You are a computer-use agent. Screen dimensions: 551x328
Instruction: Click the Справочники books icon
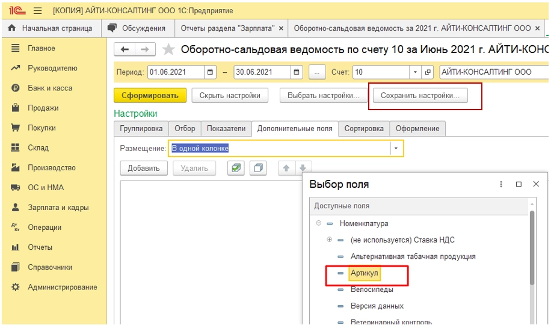pos(15,267)
